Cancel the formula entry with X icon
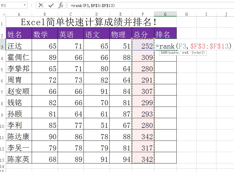234x172 pixels. click(41, 6)
